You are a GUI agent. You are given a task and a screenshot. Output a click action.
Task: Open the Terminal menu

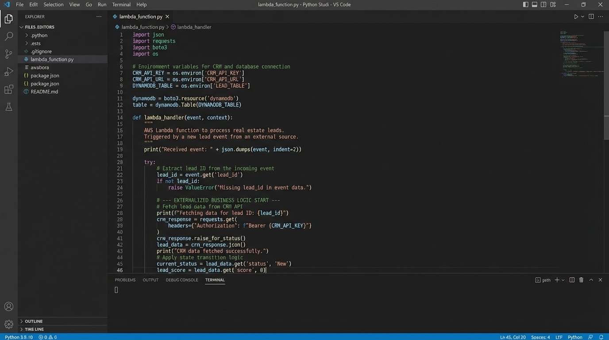[x=121, y=4]
